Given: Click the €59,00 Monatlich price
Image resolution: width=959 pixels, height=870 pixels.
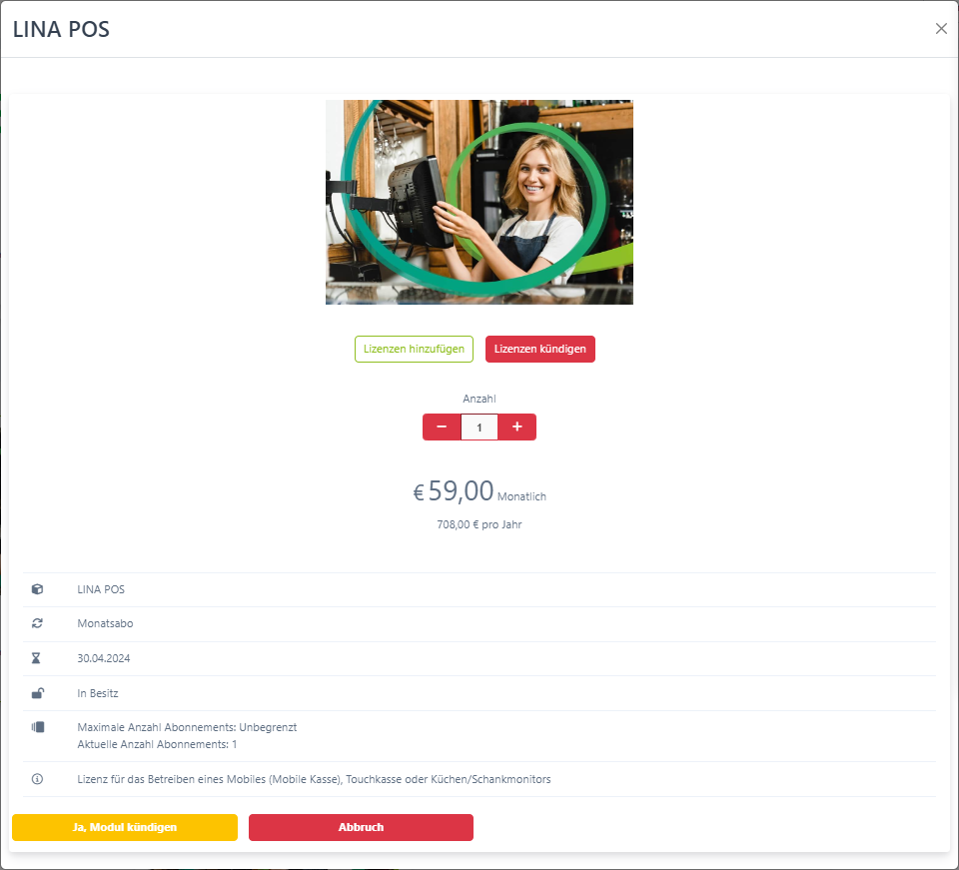Looking at the screenshot, I should pyautogui.click(x=479, y=491).
